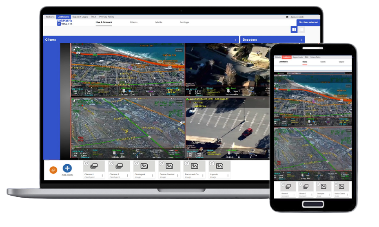
Task: Switch to the three-column layout view
Action: click(301, 29)
